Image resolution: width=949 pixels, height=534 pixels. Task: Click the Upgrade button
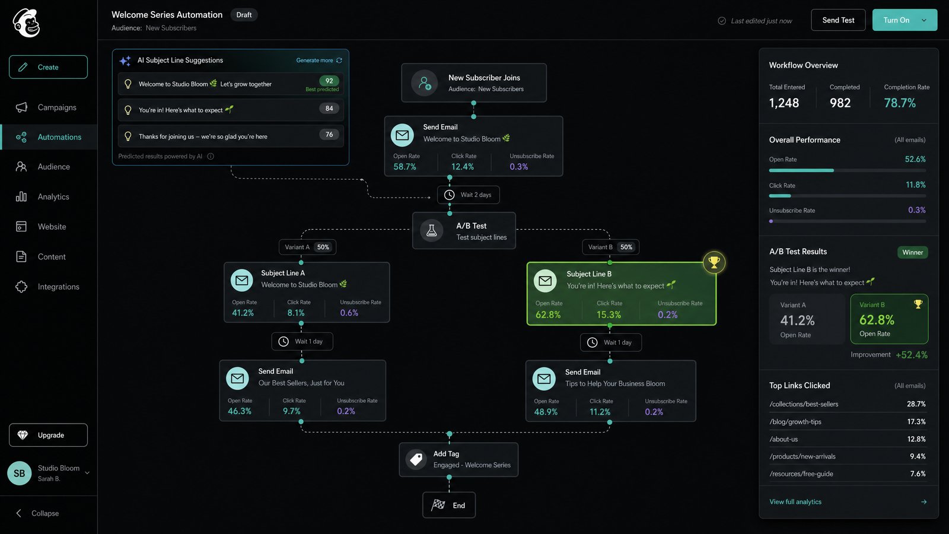48,435
